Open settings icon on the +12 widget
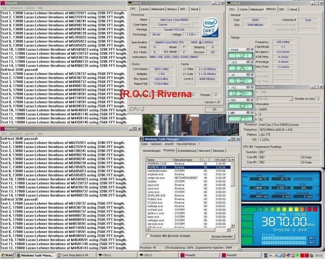 click(248, 87)
